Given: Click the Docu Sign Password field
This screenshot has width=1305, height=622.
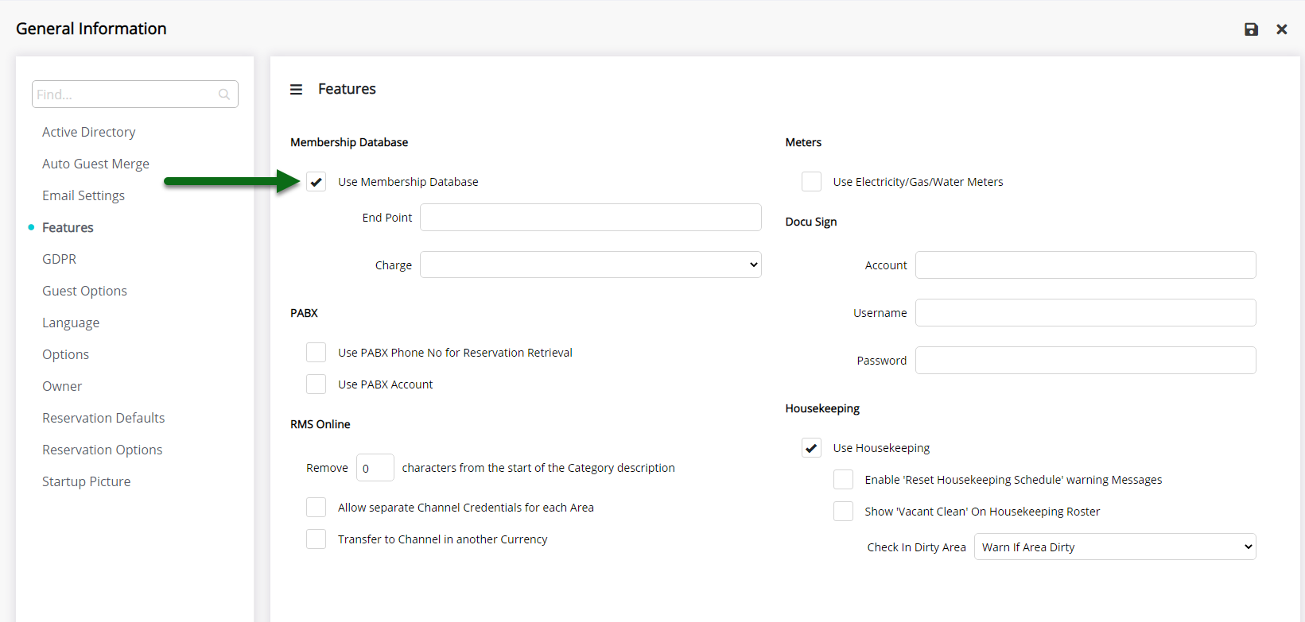Looking at the screenshot, I should tap(1086, 360).
